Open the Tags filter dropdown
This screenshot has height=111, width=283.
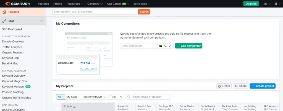tap(116, 97)
